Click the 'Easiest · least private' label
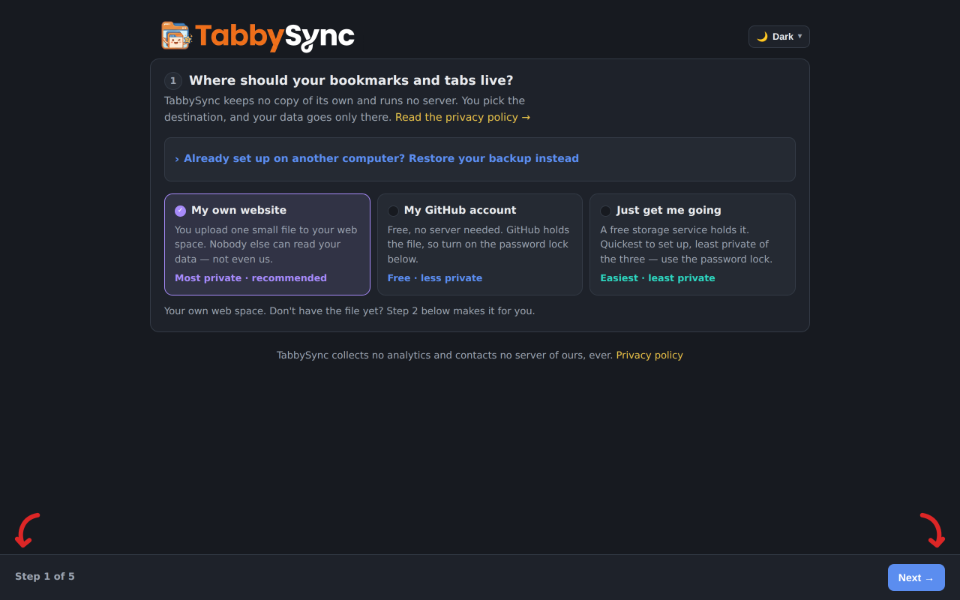The width and height of the screenshot is (960, 600). pyautogui.click(x=658, y=278)
